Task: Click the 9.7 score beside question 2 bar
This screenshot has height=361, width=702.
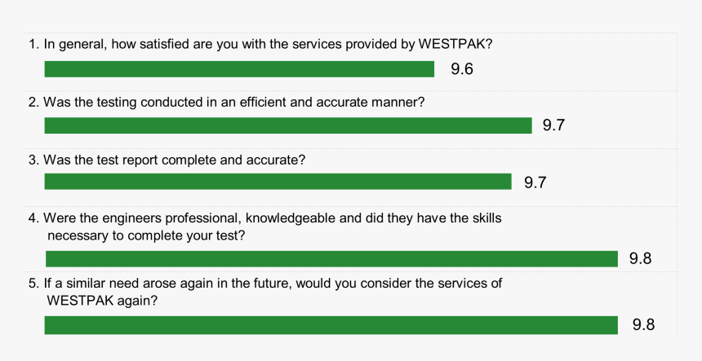Action: [554, 125]
